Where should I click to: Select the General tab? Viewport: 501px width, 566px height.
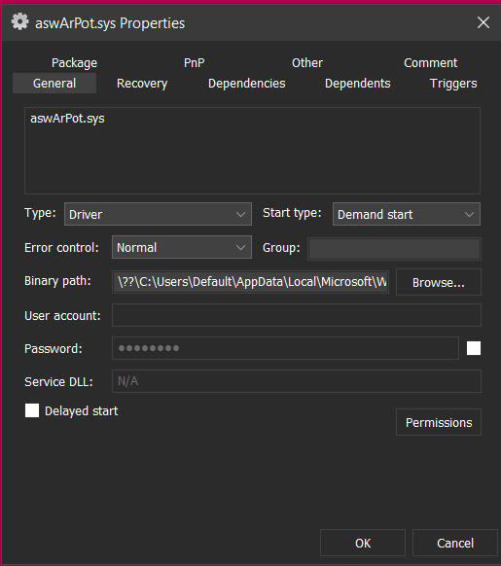click(x=54, y=84)
